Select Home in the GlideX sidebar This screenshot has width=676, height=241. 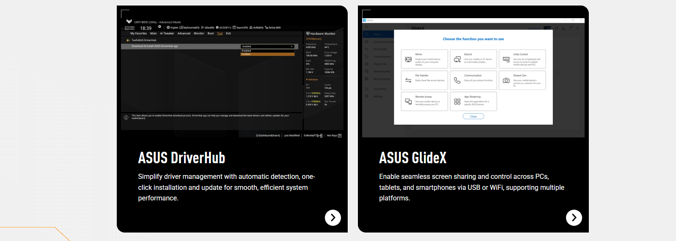378,34
